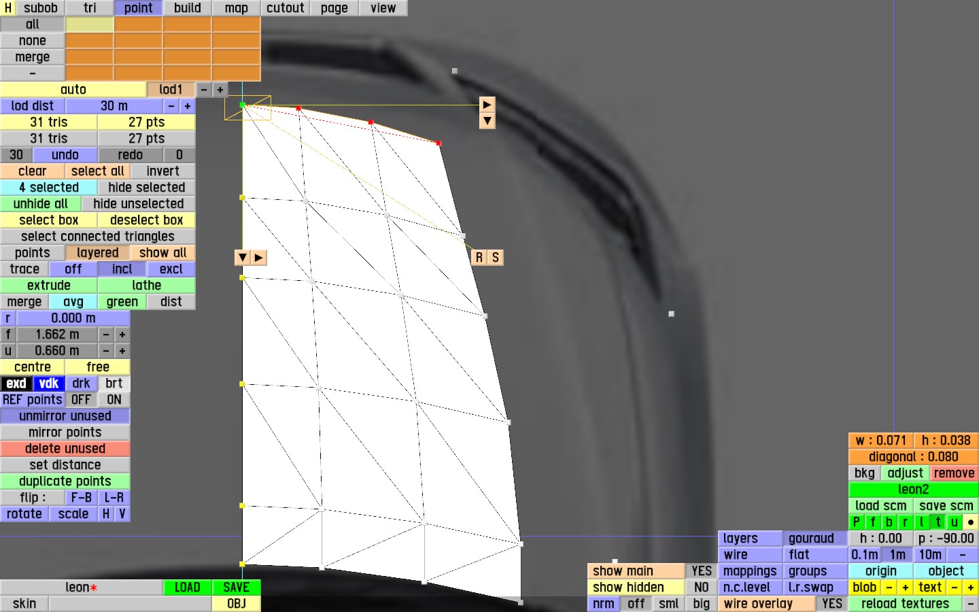Viewport: 979px width, 612px height.
Task: Set trace mode to excl
Action: pos(171,269)
